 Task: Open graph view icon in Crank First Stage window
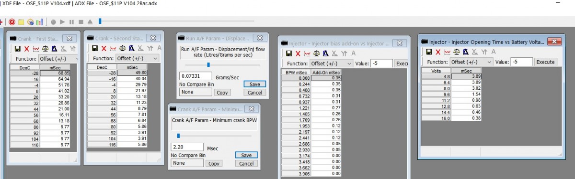click(x=35, y=49)
